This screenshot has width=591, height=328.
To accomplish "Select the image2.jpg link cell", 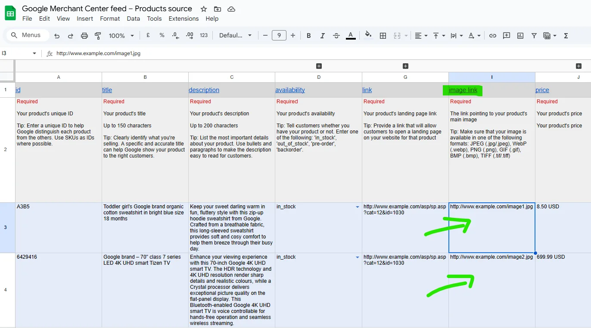I will coord(492,290).
